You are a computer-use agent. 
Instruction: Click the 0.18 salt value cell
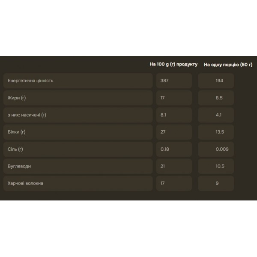(x=174, y=149)
